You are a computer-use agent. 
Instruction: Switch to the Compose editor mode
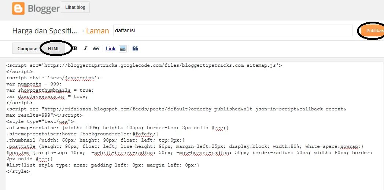[x=27, y=48]
